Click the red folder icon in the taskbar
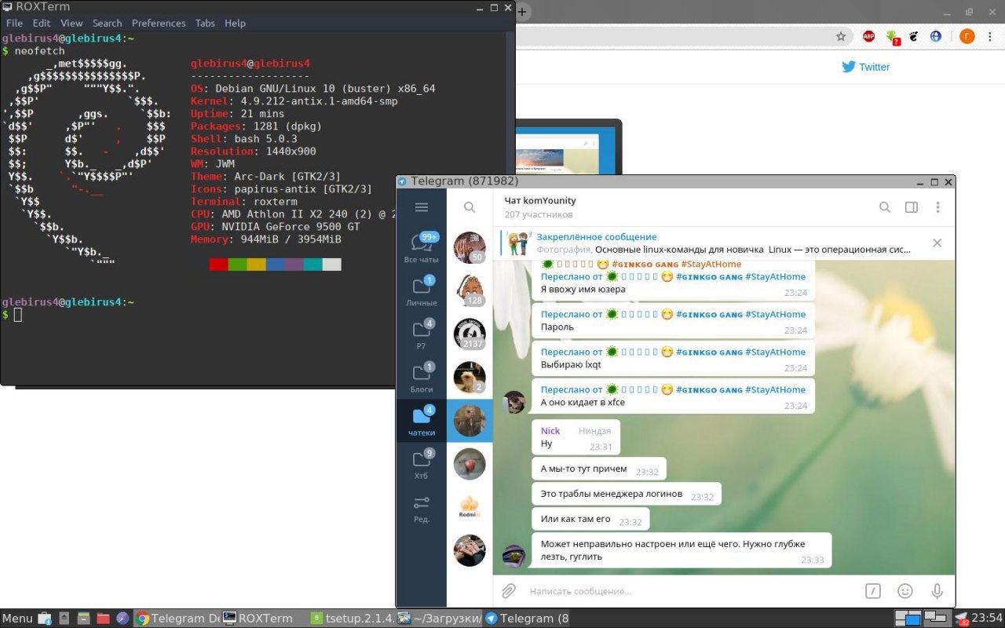This screenshot has height=628, width=1005. pyautogui.click(x=103, y=619)
